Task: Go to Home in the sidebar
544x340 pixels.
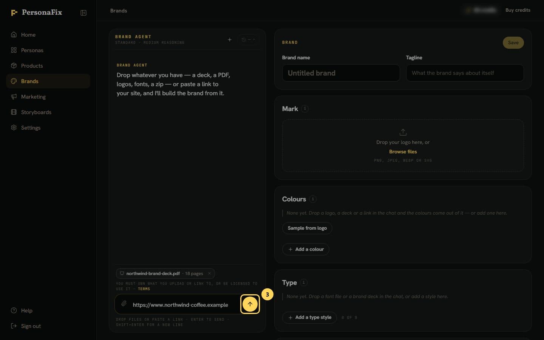Action: coord(48,35)
